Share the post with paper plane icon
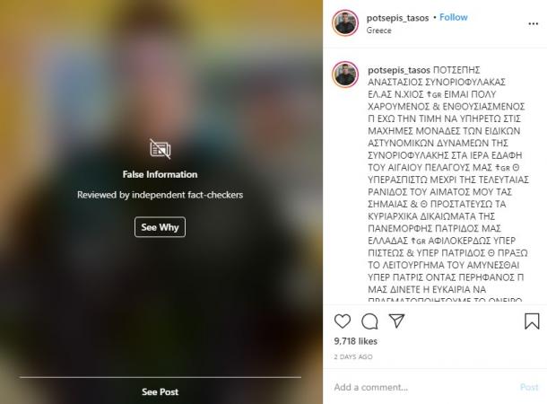The image size is (547, 404). pyautogui.click(x=396, y=321)
